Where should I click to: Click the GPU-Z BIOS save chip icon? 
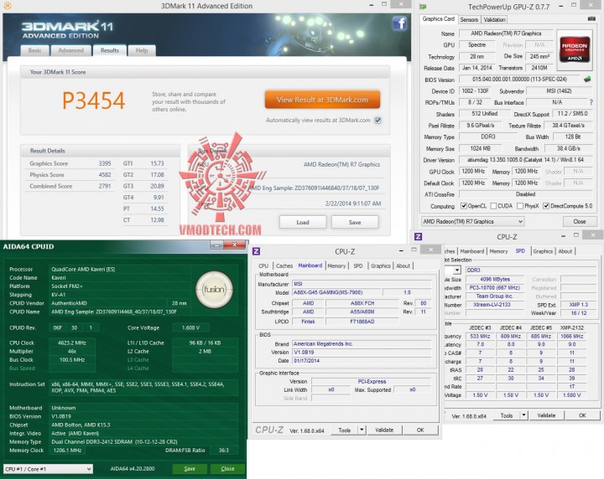587,80
